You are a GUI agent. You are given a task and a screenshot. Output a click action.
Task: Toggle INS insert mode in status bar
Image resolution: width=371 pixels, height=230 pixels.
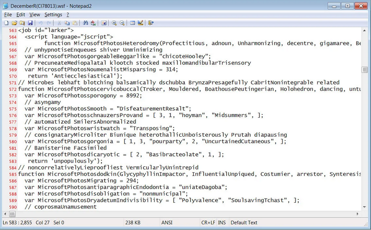click(222, 223)
